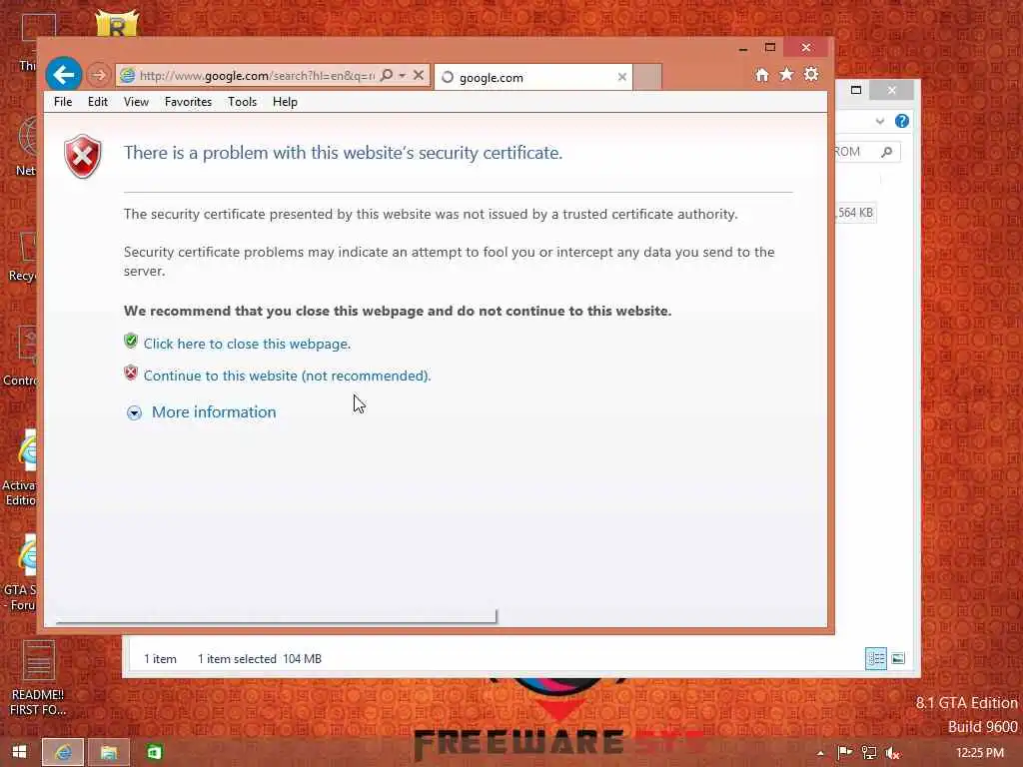
Task: Open the Tools menu
Action: pos(242,102)
